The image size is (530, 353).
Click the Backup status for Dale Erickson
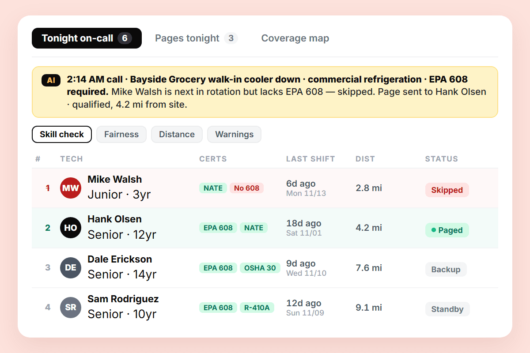446,270
